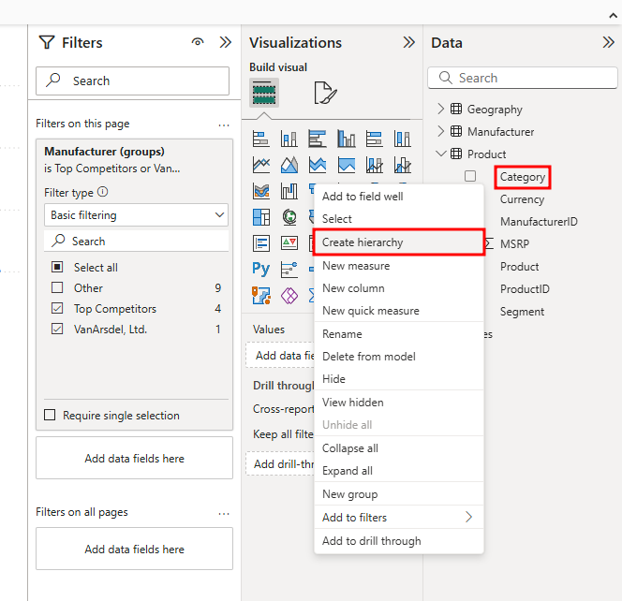Collapse the Filters pane
Image resolution: width=622 pixels, height=601 pixels.
(x=226, y=42)
